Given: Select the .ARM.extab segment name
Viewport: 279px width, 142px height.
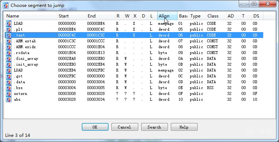Looking at the screenshot, I should pyautogui.click(x=25, y=41).
